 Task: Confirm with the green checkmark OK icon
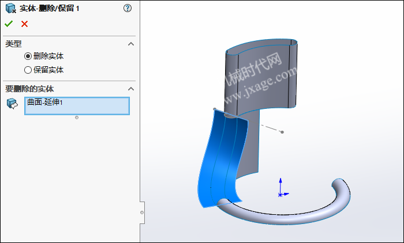[9, 24]
